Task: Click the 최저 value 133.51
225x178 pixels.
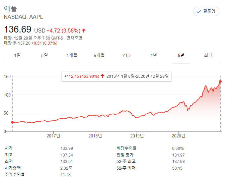Action: (67, 162)
